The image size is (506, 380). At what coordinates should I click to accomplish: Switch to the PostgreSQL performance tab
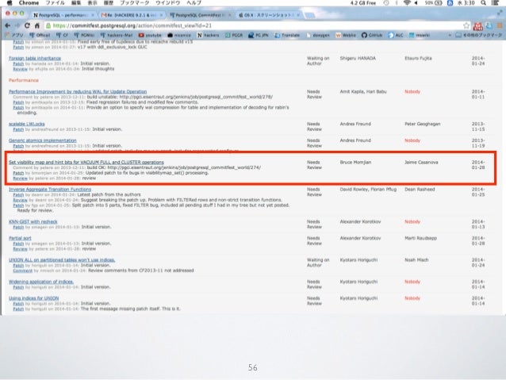tap(63, 15)
